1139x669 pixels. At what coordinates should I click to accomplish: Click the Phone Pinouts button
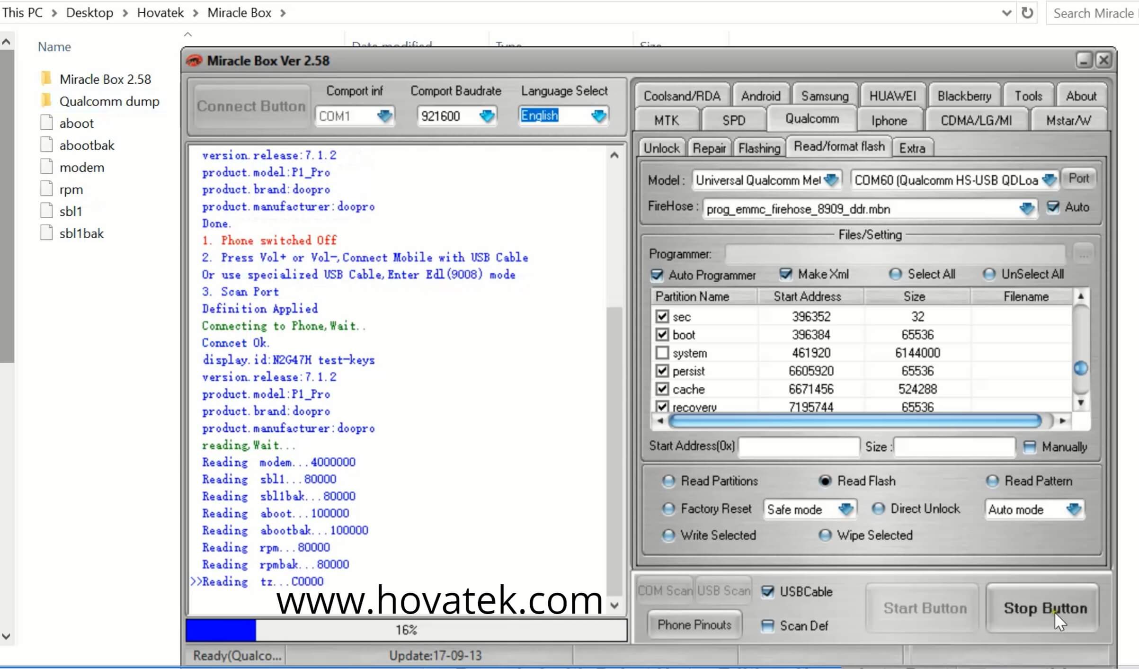coord(694,625)
